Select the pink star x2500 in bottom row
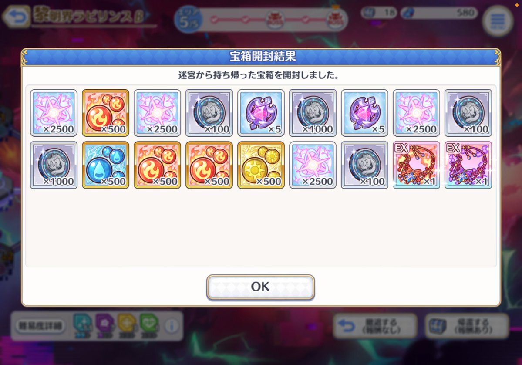The image size is (522, 365). pyautogui.click(x=313, y=165)
